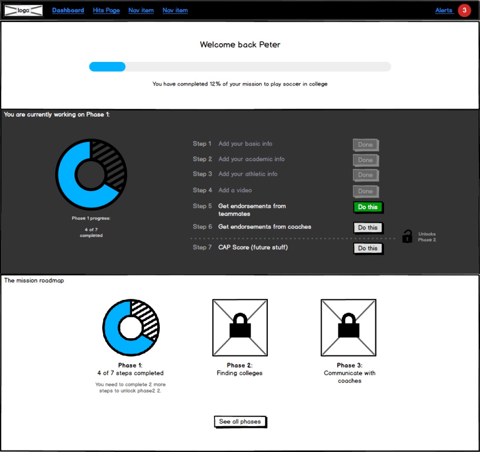Click Done button for Add your basic info
Screen dimensions: 480x452
tap(365, 145)
